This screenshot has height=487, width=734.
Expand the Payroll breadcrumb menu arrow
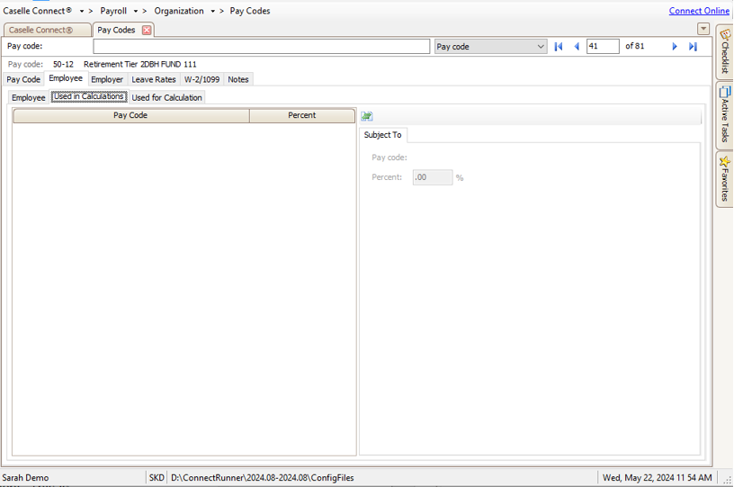tap(136, 12)
